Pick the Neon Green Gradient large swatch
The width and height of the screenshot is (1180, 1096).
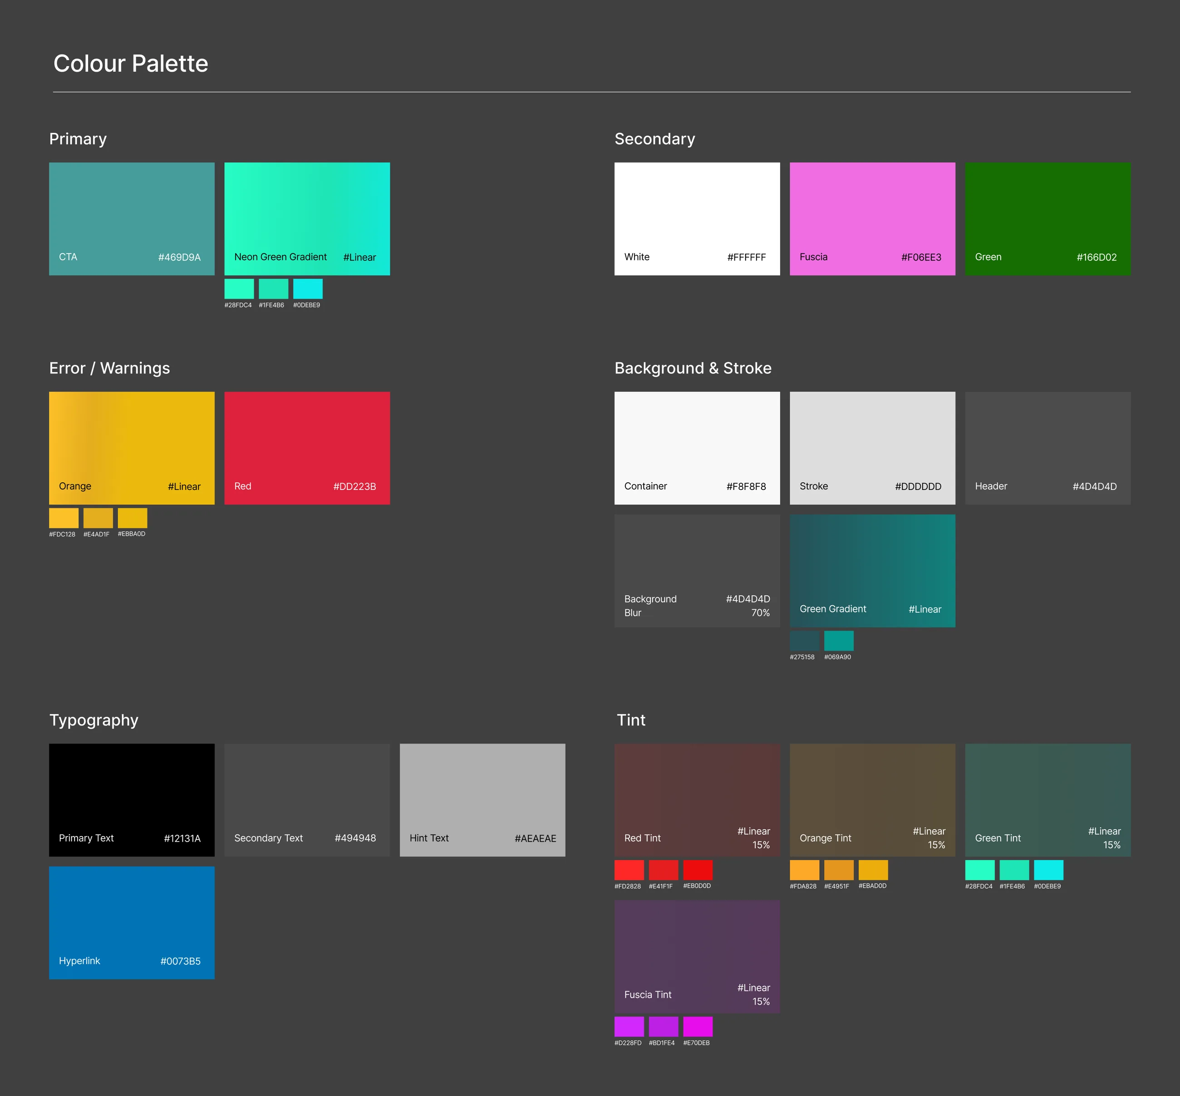point(307,218)
